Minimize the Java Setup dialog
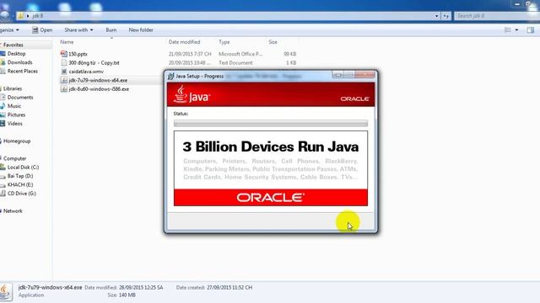The width and height of the screenshot is (540, 303). (337, 75)
